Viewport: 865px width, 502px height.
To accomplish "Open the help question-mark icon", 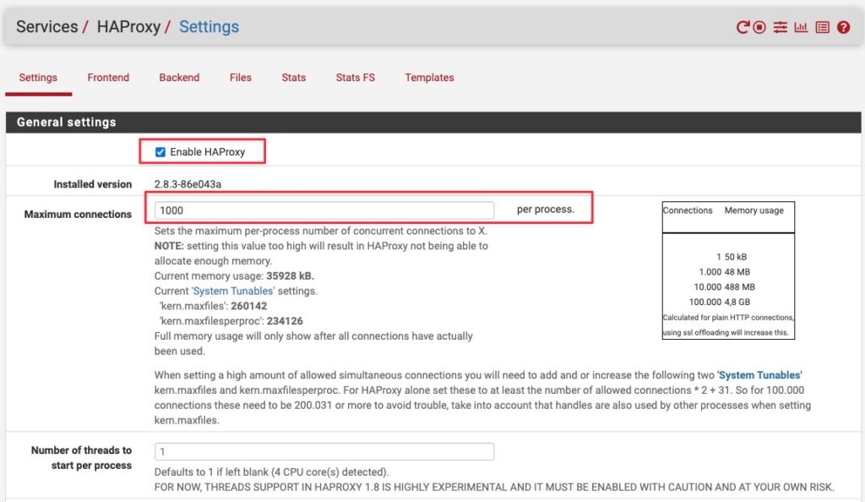I will 843,27.
